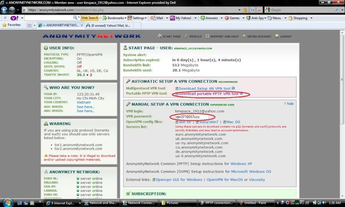
Task: Open the Openvpn GUI for Windows link
Action: [179, 179]
